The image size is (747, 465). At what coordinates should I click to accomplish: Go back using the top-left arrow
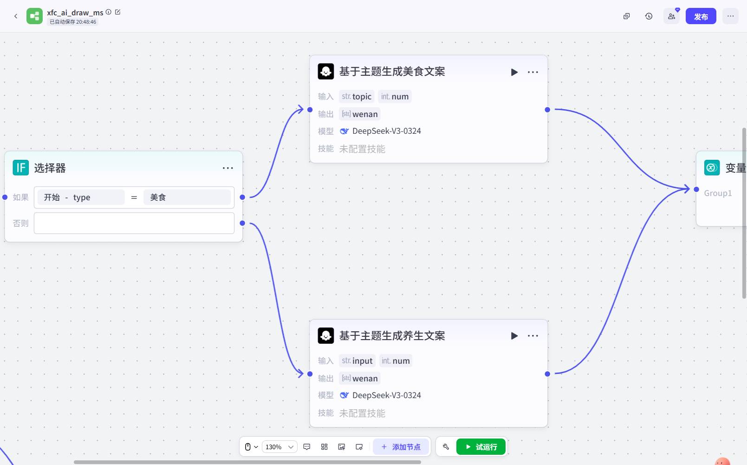(x=16, y=16)
